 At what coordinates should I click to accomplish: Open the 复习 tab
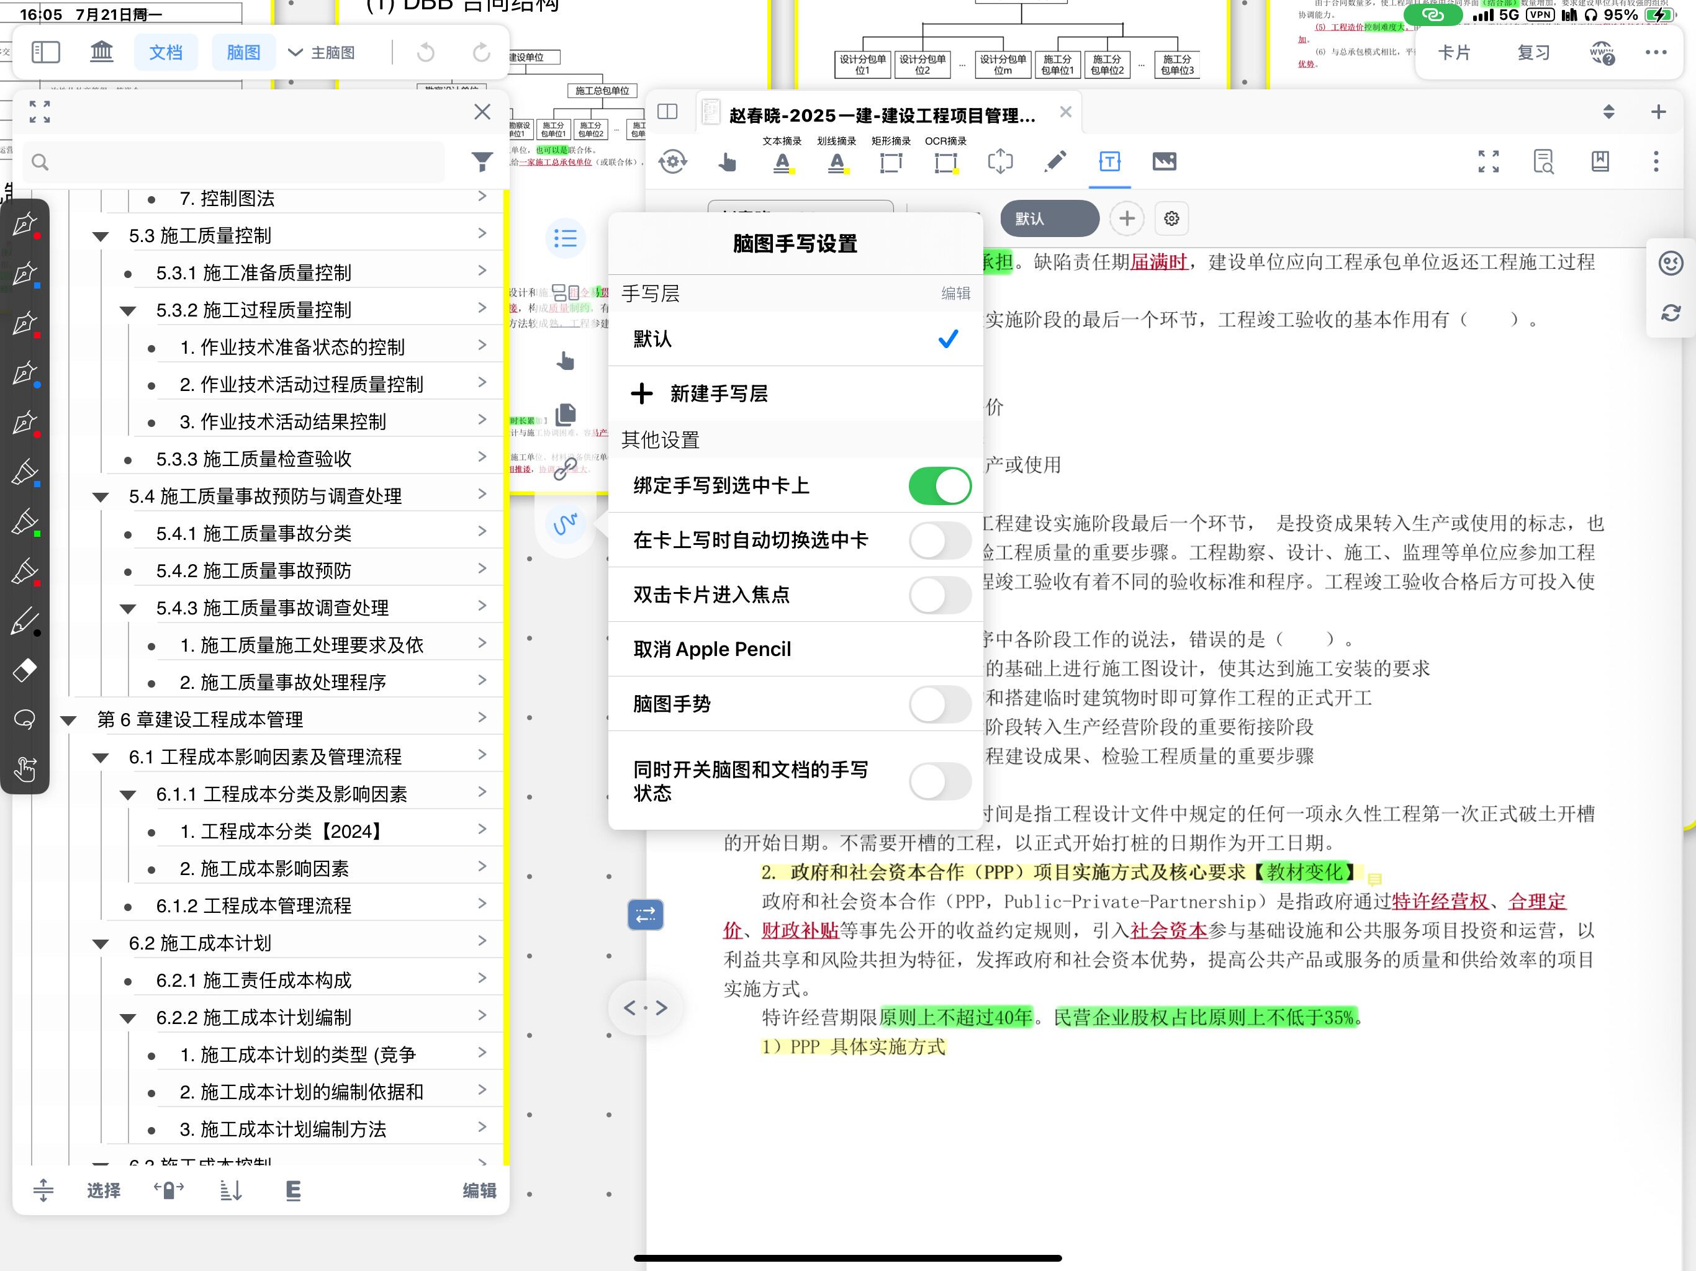(x=1533, y=52)
